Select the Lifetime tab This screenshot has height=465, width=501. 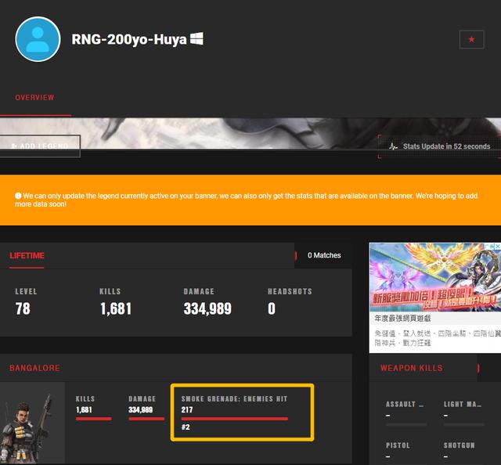click(x=27, y=256)
